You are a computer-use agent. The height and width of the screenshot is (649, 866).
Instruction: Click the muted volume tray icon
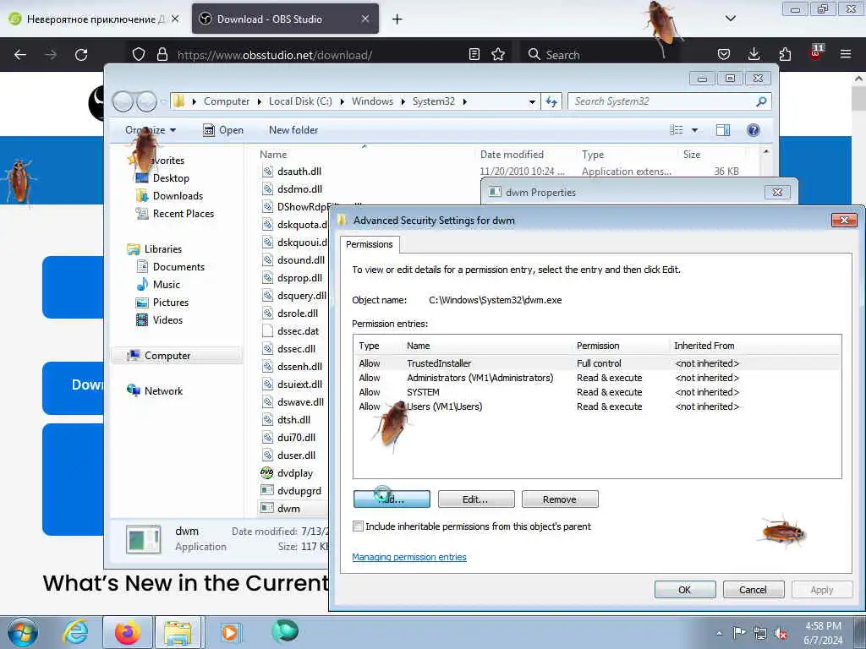781,634
